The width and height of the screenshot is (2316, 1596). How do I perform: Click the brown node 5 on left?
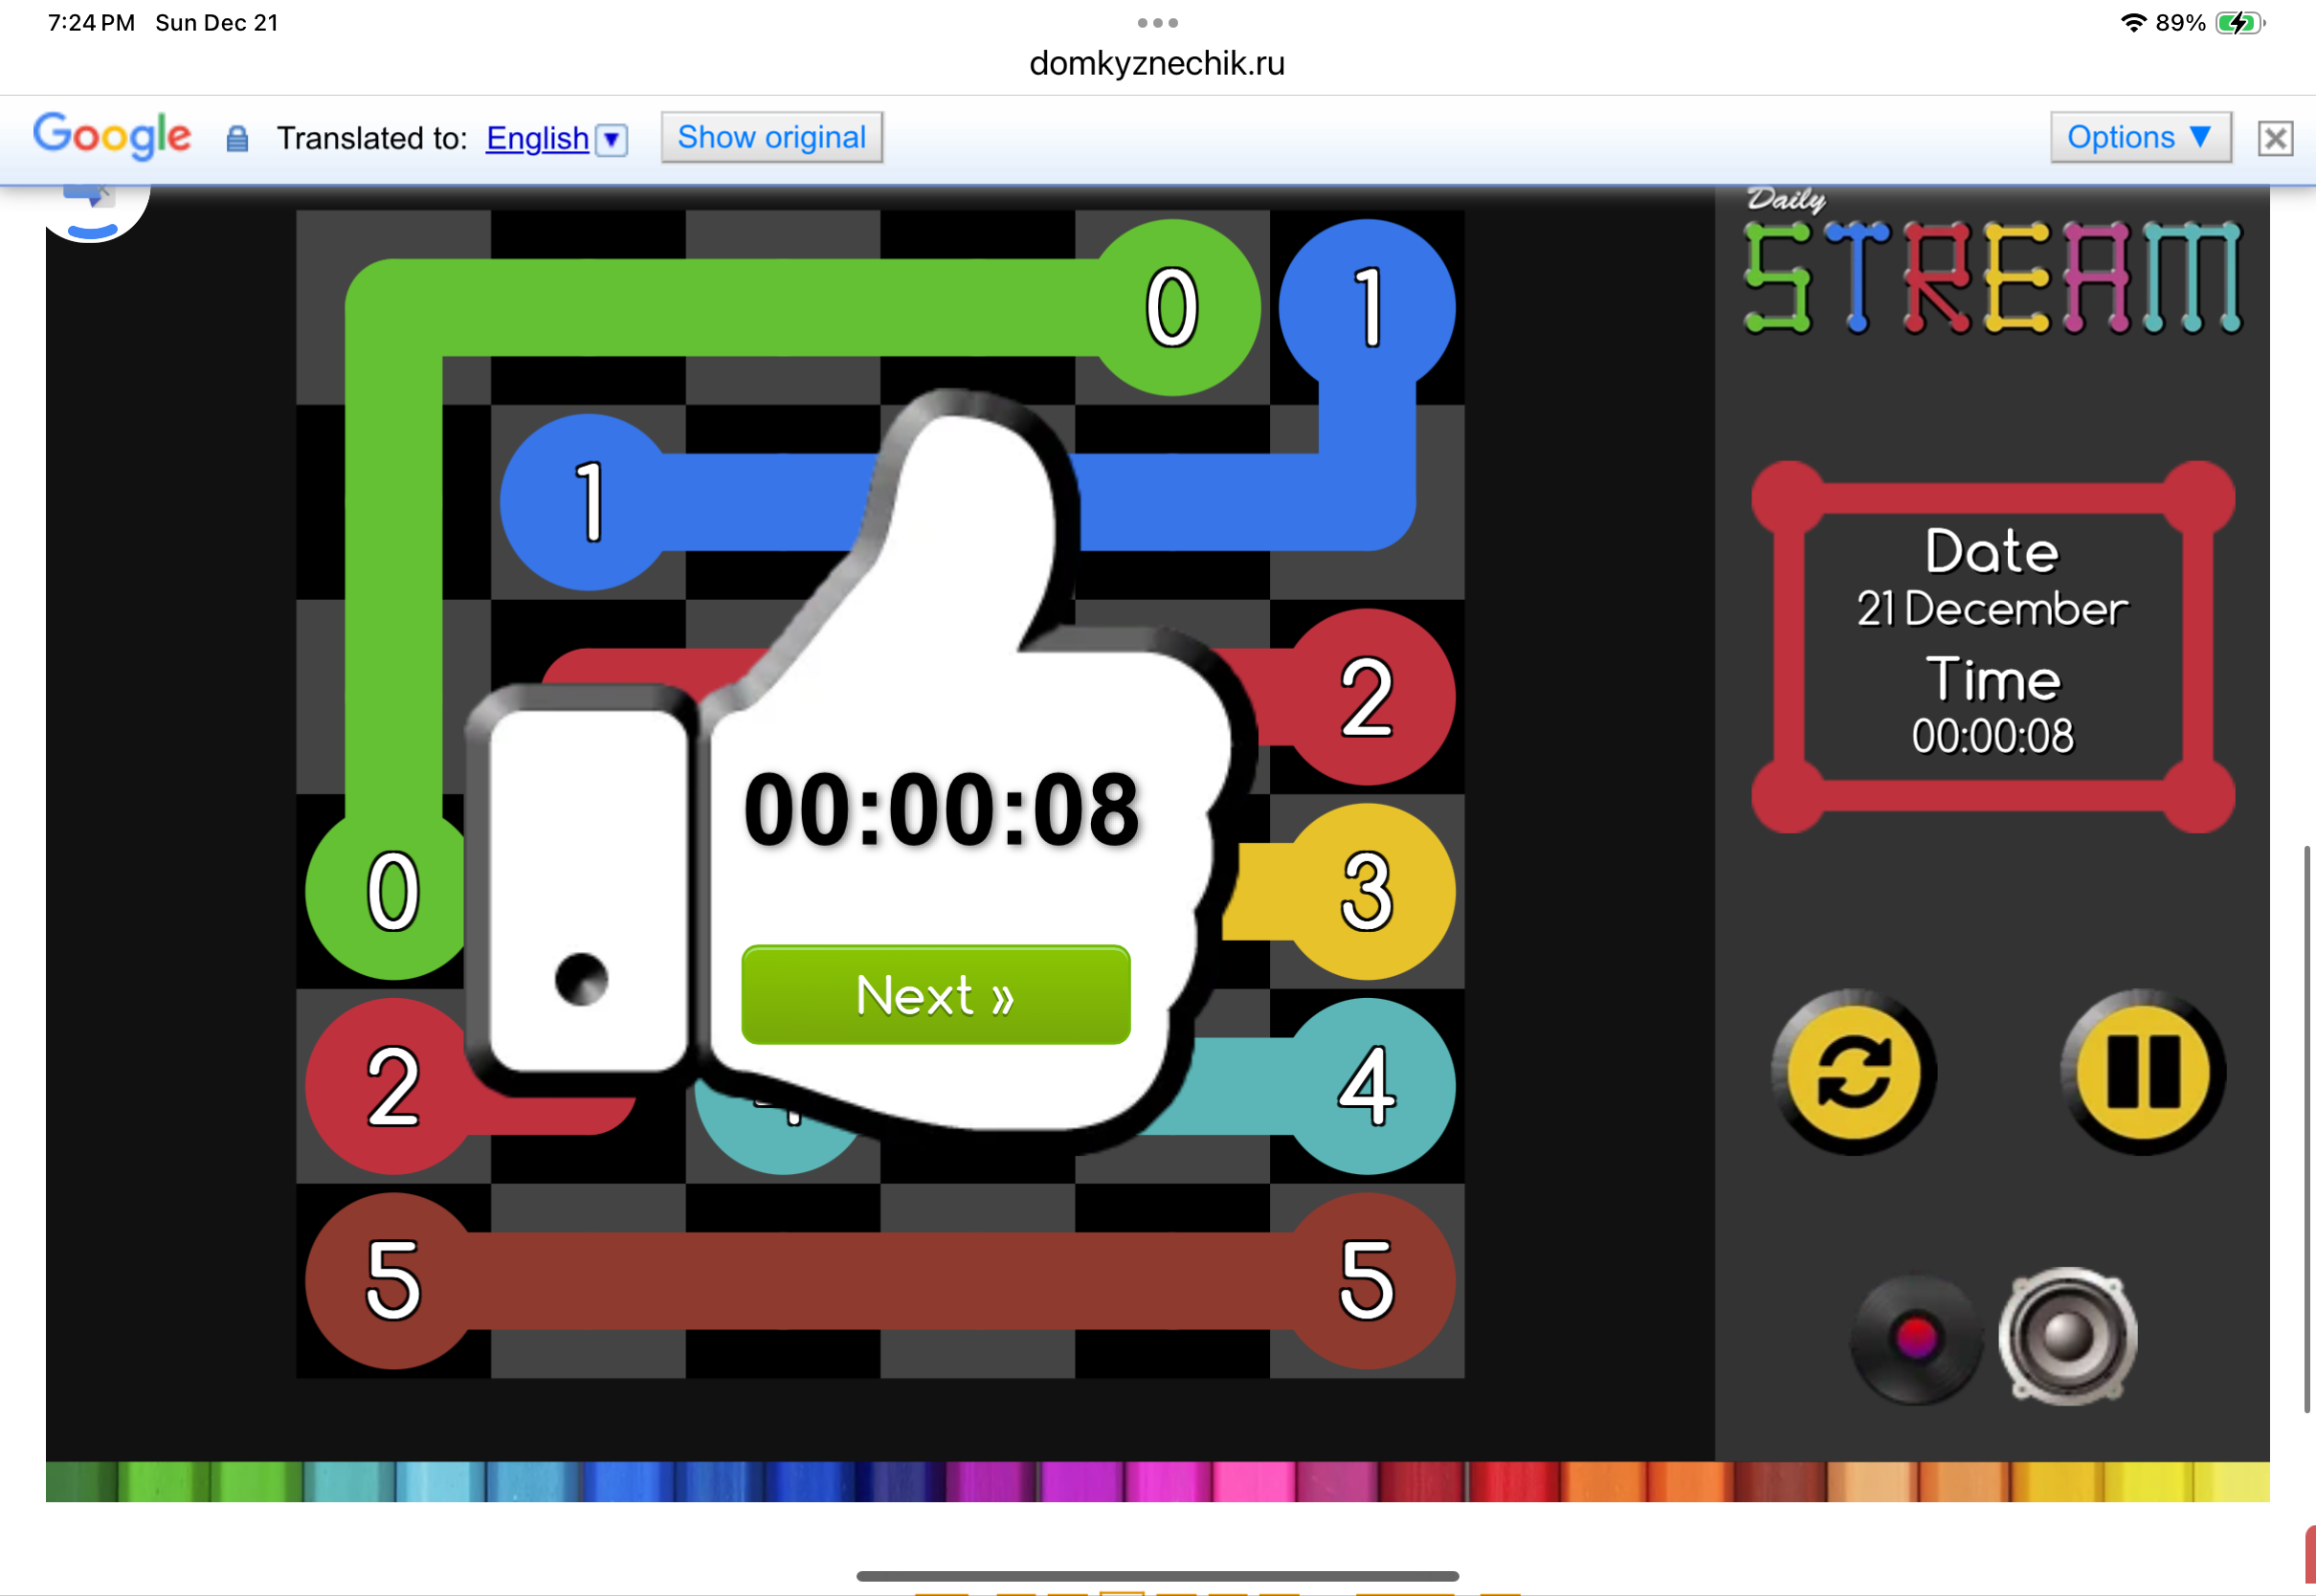(392, 1280)
